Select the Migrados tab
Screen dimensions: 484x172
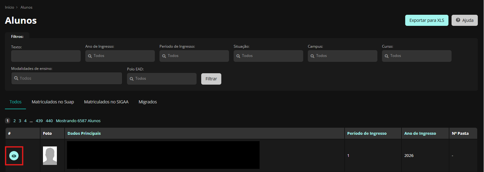[148, 102]
